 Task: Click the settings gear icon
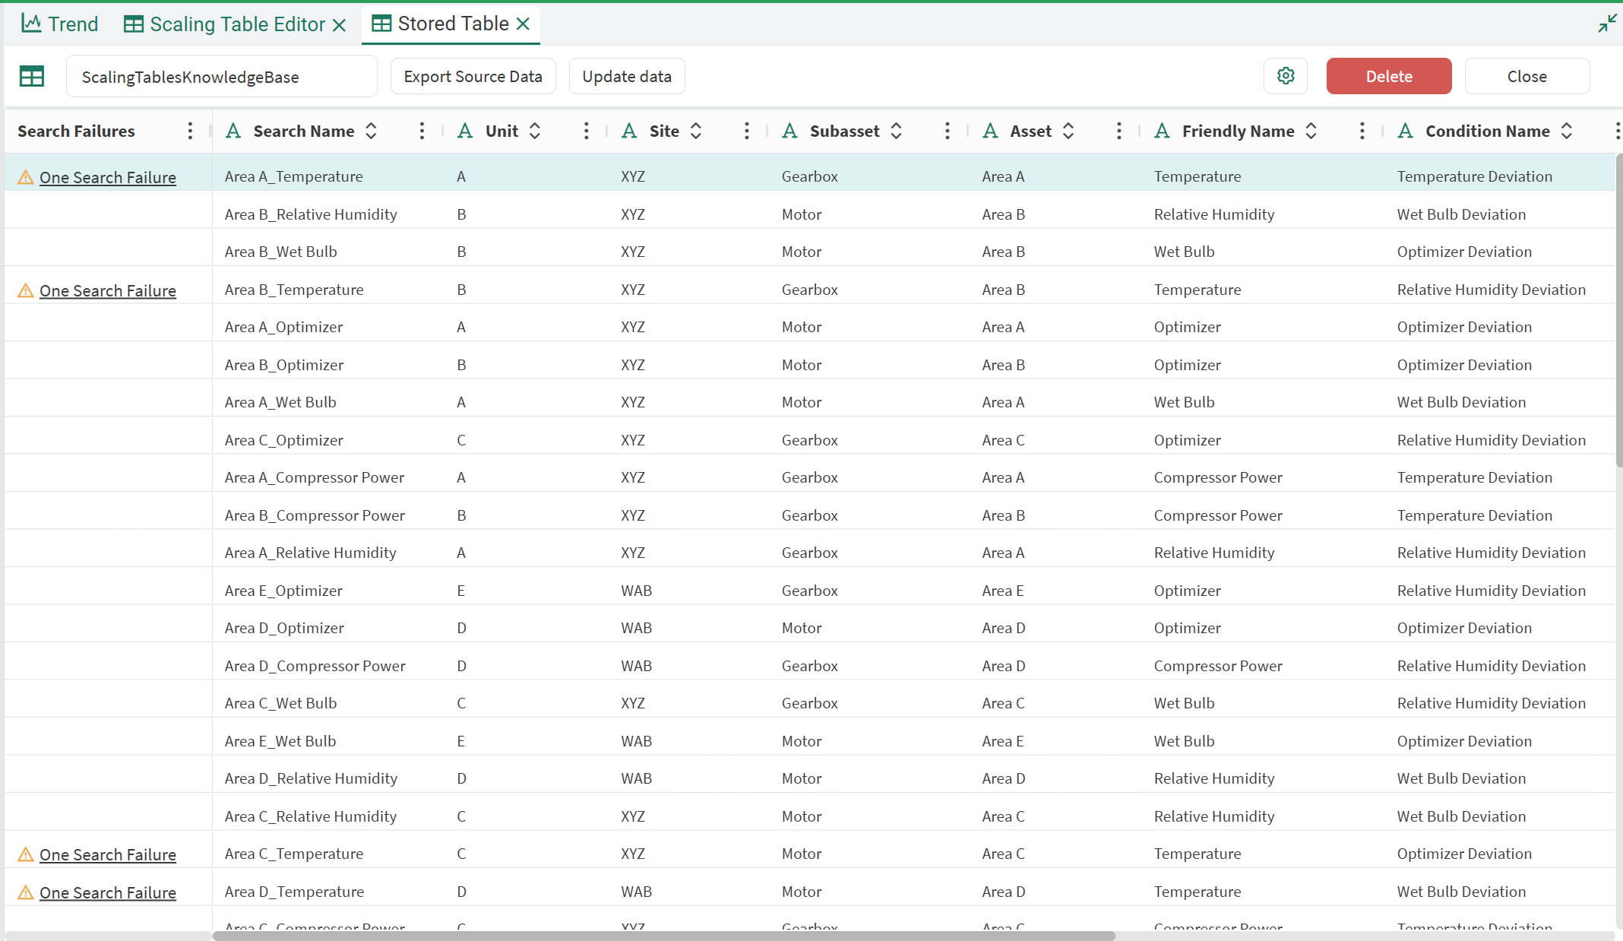click(1285, 76)
